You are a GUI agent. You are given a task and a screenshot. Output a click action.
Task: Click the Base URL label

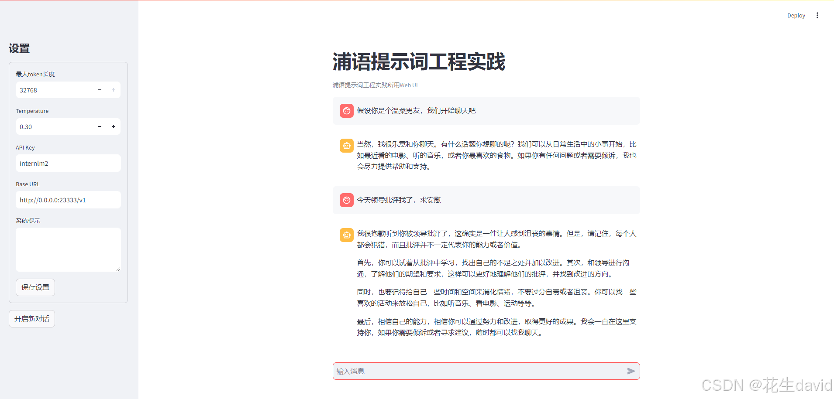click(28, 184)
